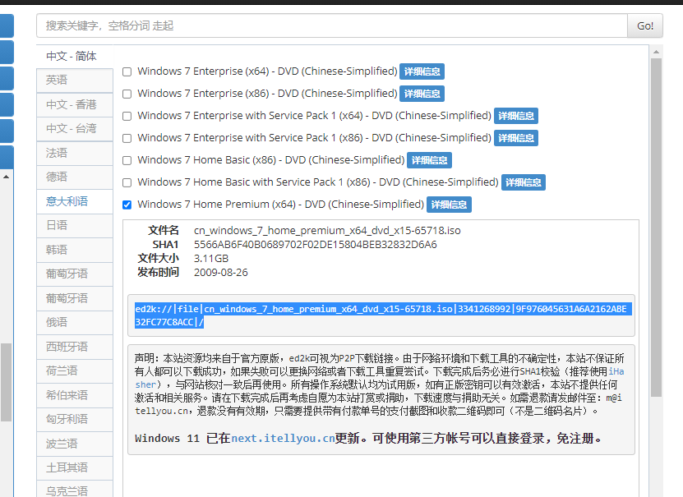The width and height of the screenshot is (683, 497).
Task: Uncheck Windows 7 Home Premium (x64) DVD
Action: tap(127, 205)
